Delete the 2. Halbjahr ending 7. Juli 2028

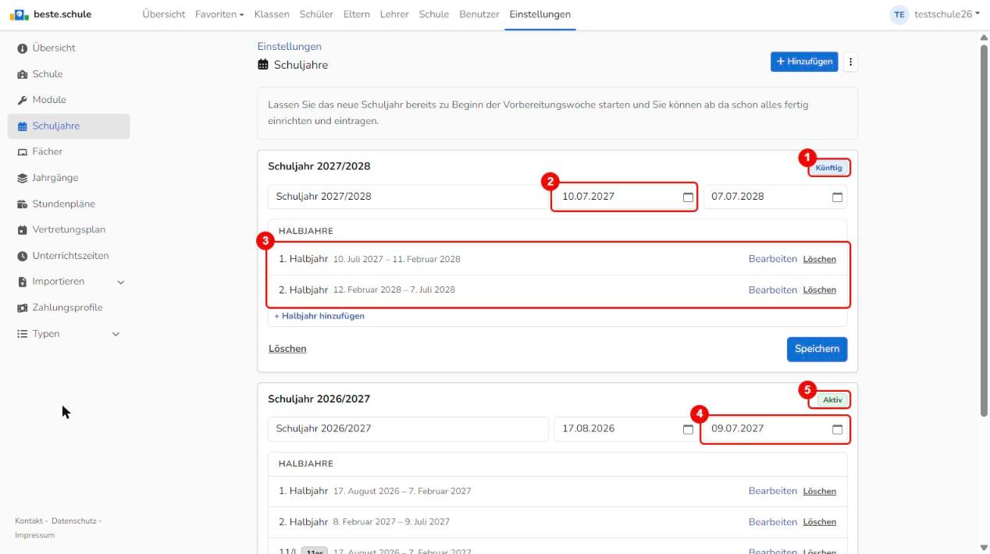point(820,290)
